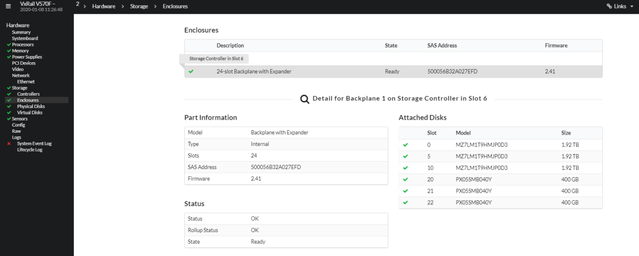Select Storage in sidebar

[20, 88]
